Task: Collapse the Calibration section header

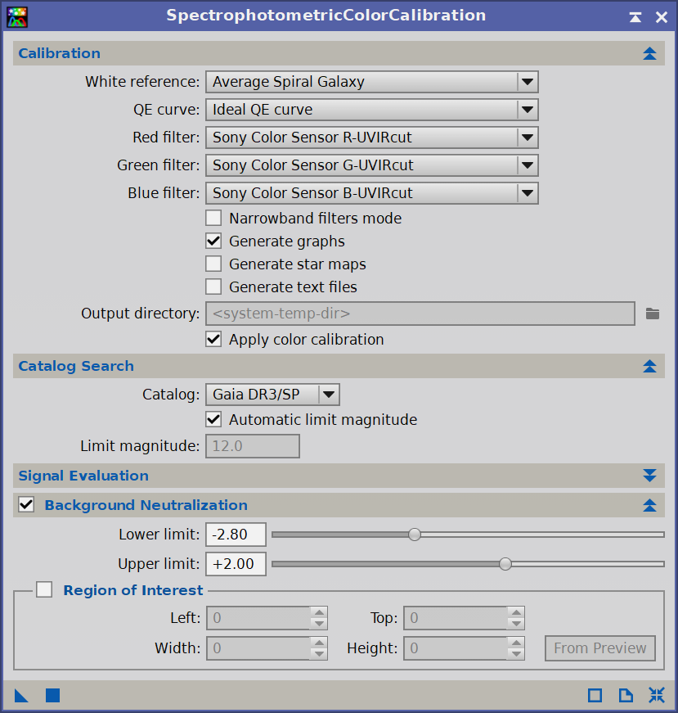Action: tap(649, 54)
